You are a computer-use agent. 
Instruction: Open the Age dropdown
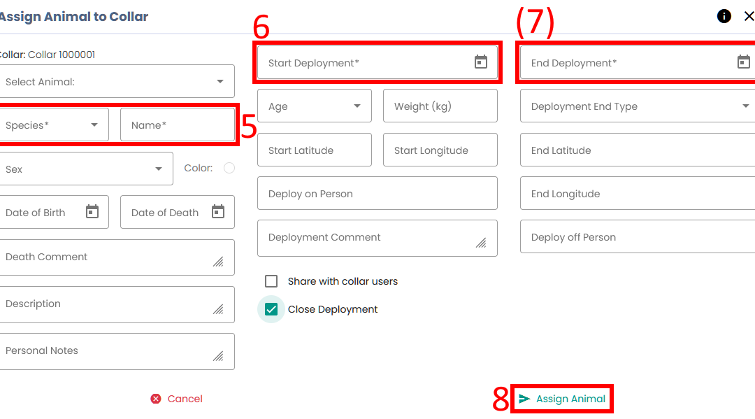(x=357, y=106)
